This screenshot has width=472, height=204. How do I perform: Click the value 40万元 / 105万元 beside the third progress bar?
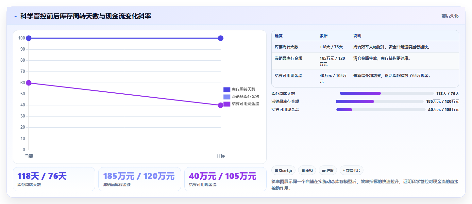(x=444, y=110)
